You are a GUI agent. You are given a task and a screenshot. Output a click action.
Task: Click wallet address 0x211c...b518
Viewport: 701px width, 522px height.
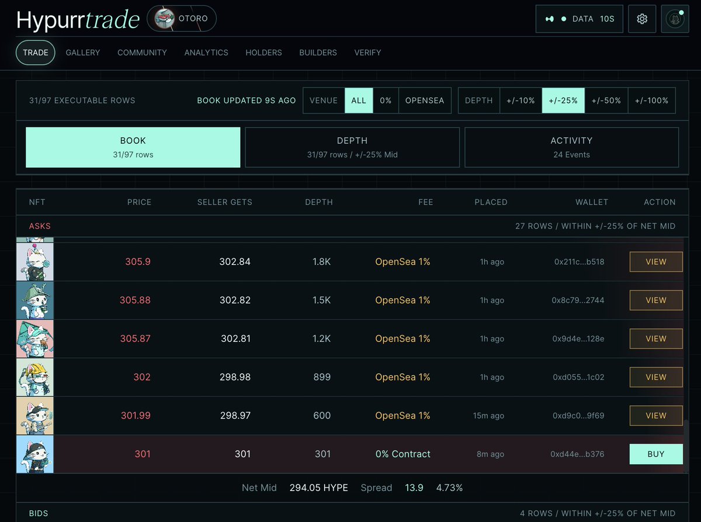(579, 262)
